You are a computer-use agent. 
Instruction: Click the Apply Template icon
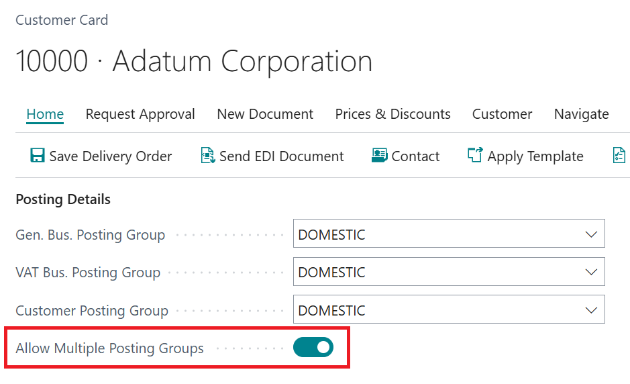click(x=475, y=156)
